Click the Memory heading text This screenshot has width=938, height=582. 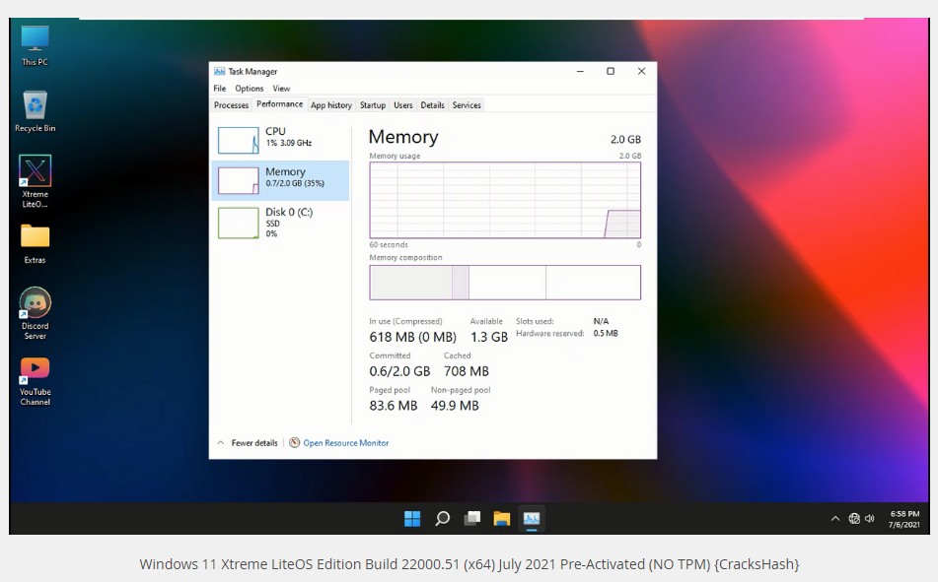403,137
